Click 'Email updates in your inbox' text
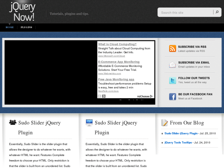 coord(194,67)
